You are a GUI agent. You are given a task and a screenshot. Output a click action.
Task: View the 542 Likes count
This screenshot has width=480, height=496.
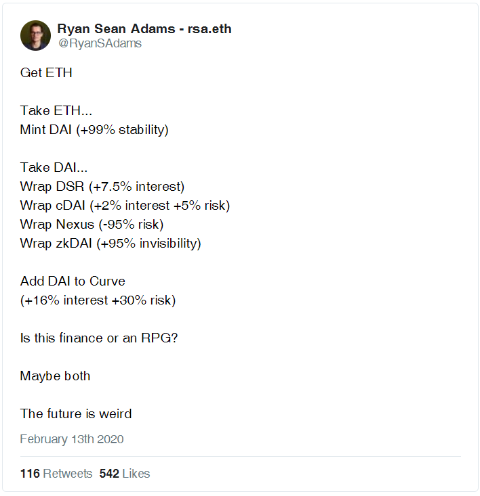point(125,474)
